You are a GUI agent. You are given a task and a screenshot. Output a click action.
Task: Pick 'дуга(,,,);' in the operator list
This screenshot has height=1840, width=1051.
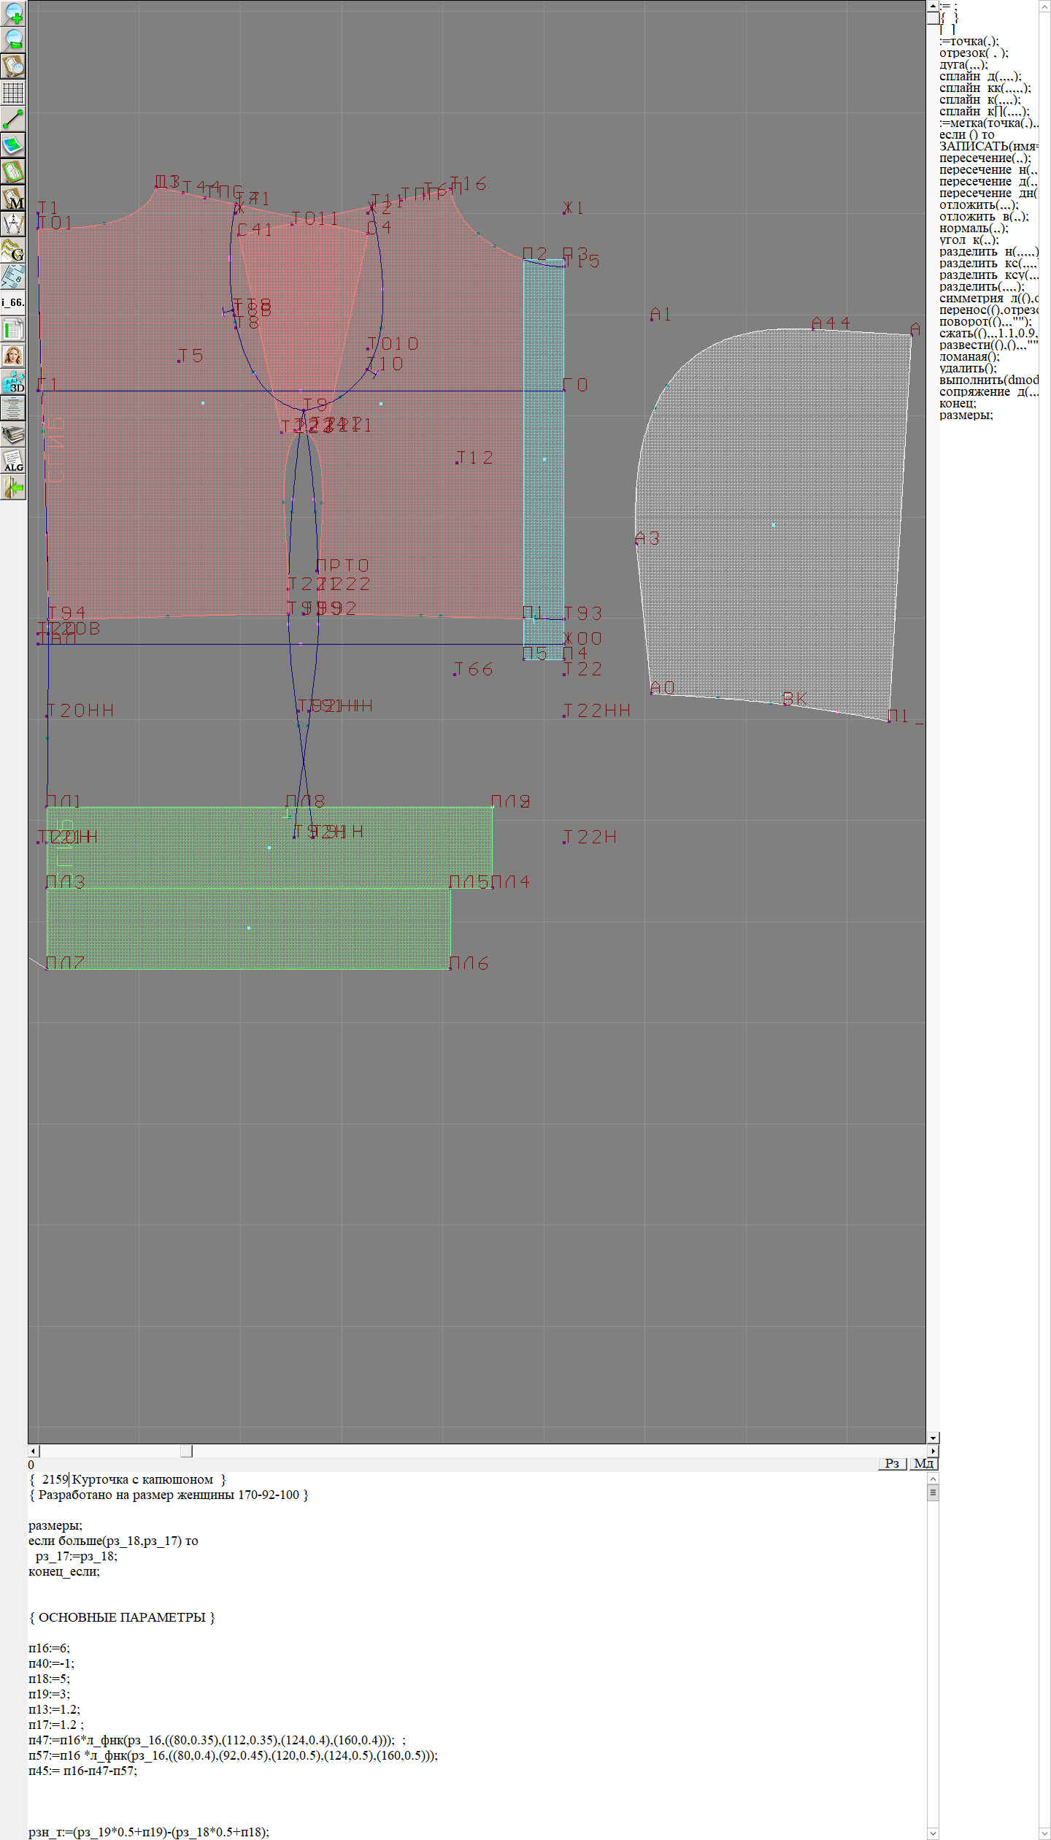click(x=963, y=65)
